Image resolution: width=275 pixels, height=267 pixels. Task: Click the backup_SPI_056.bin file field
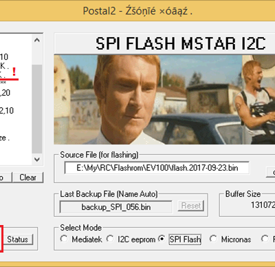click(115, 207)
